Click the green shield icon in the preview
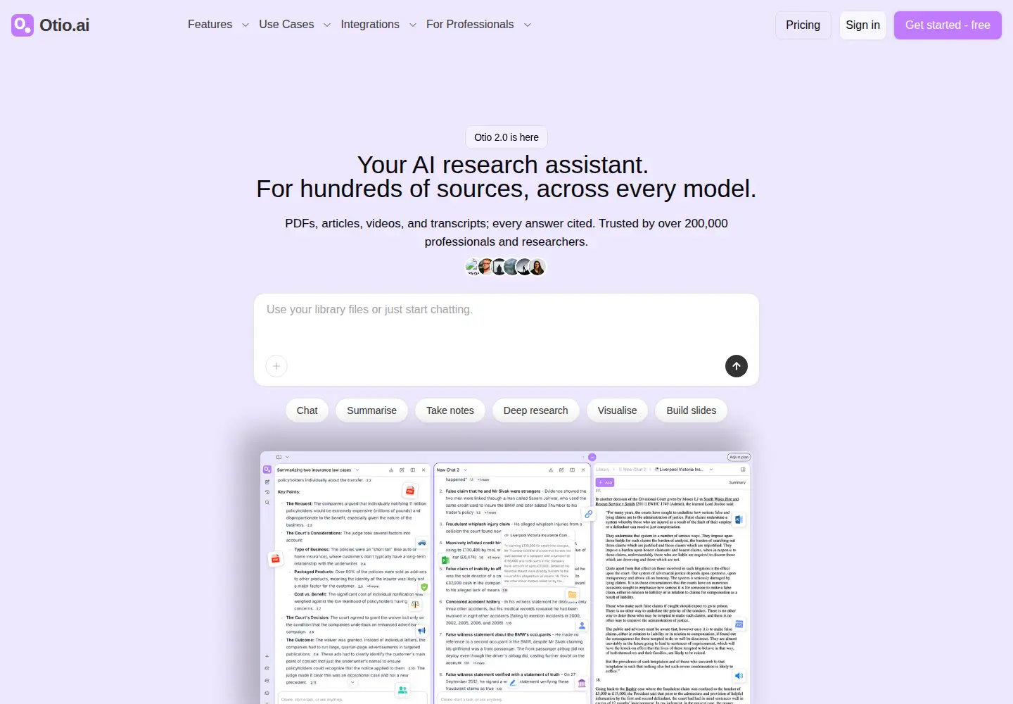Screen dimensions: 1013x704 424,586
